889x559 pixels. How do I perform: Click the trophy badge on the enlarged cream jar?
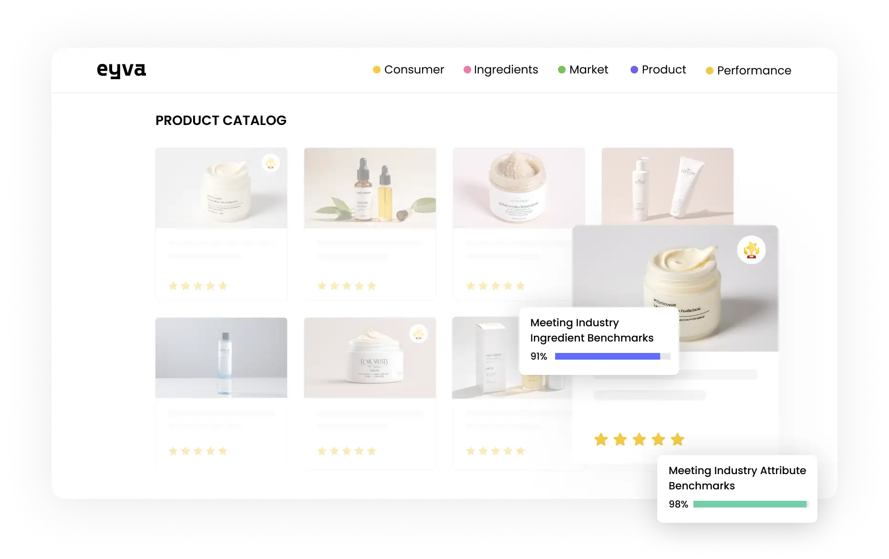751,250
